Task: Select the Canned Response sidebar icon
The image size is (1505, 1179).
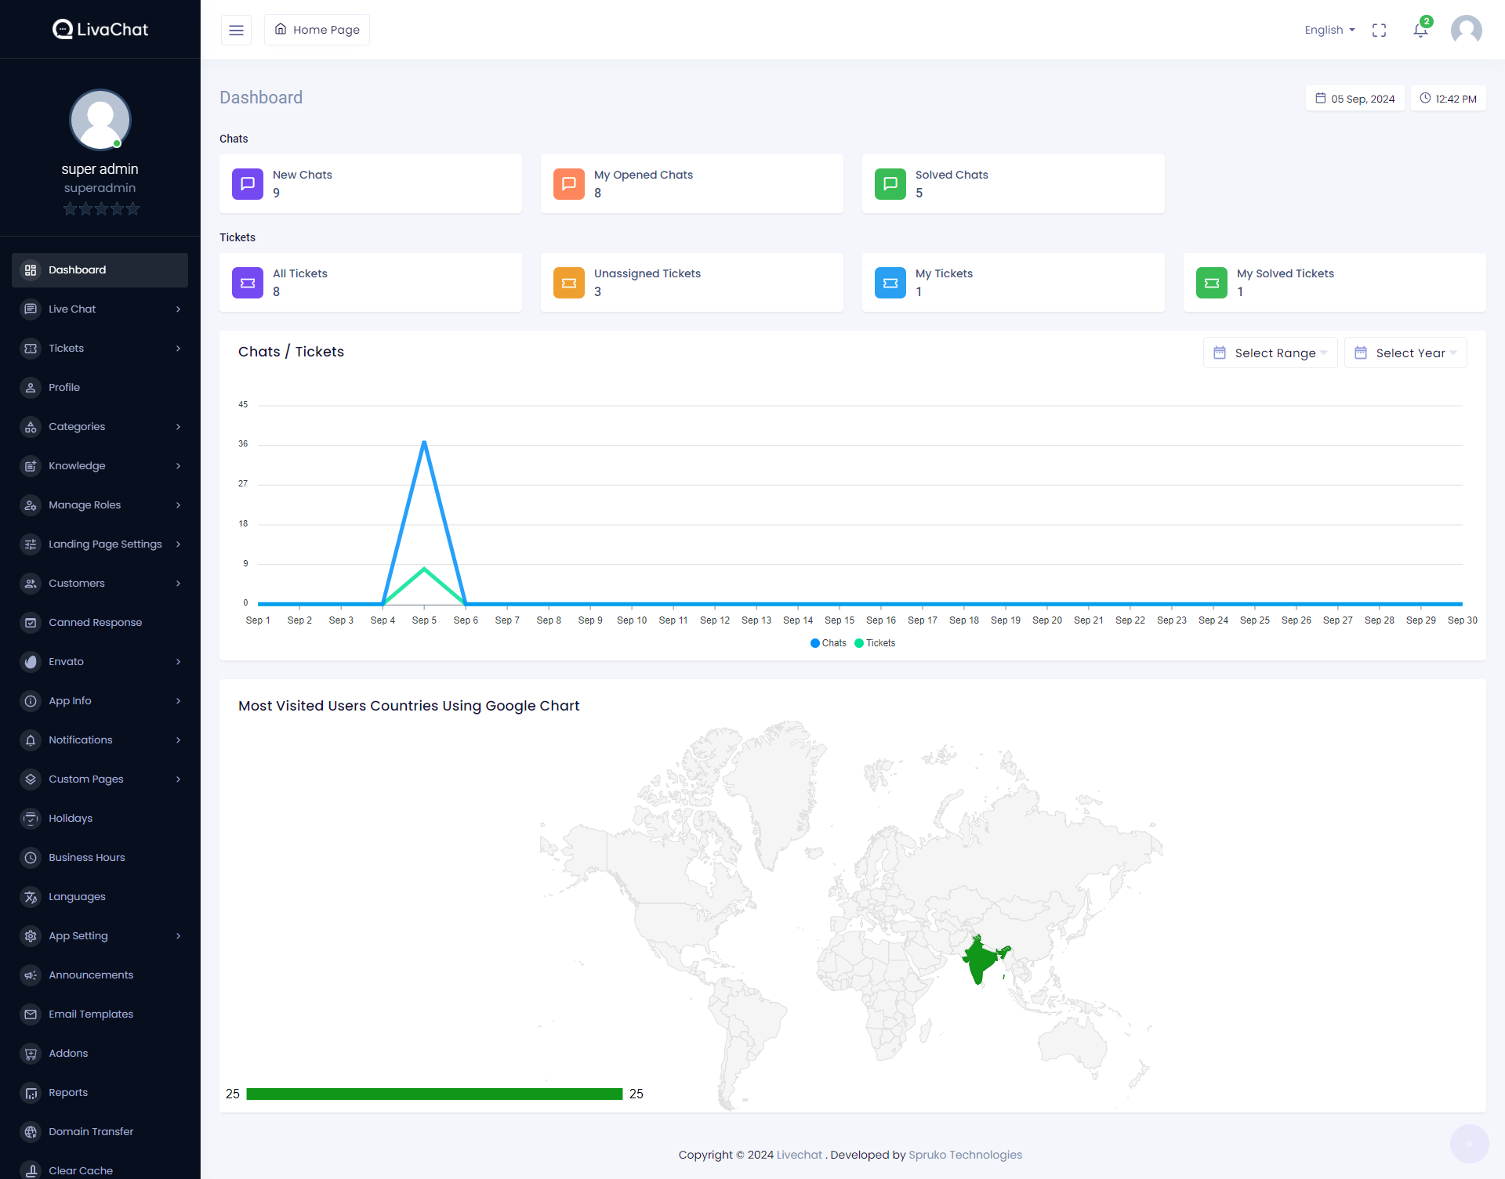Action: coord(30,622)
